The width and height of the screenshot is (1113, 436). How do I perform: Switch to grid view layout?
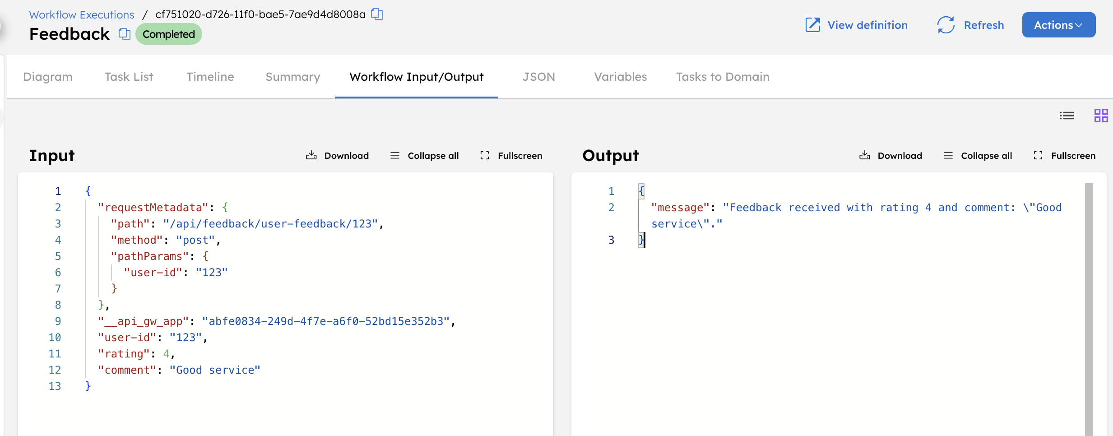(1100, 116)
